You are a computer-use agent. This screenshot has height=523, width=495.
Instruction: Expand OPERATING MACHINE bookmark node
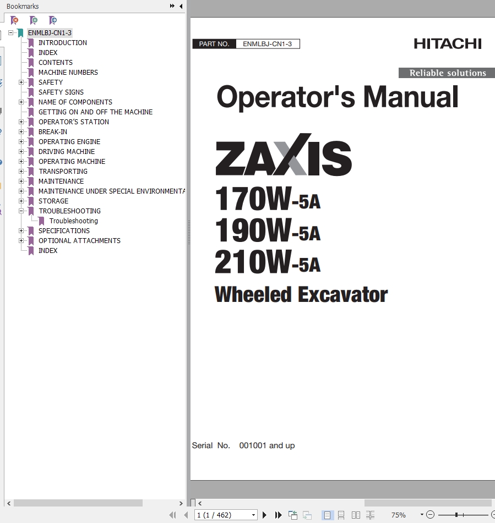[x=21, y=162]
